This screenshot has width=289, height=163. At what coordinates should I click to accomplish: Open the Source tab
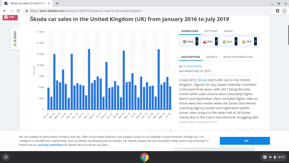[x=212, y=57]
